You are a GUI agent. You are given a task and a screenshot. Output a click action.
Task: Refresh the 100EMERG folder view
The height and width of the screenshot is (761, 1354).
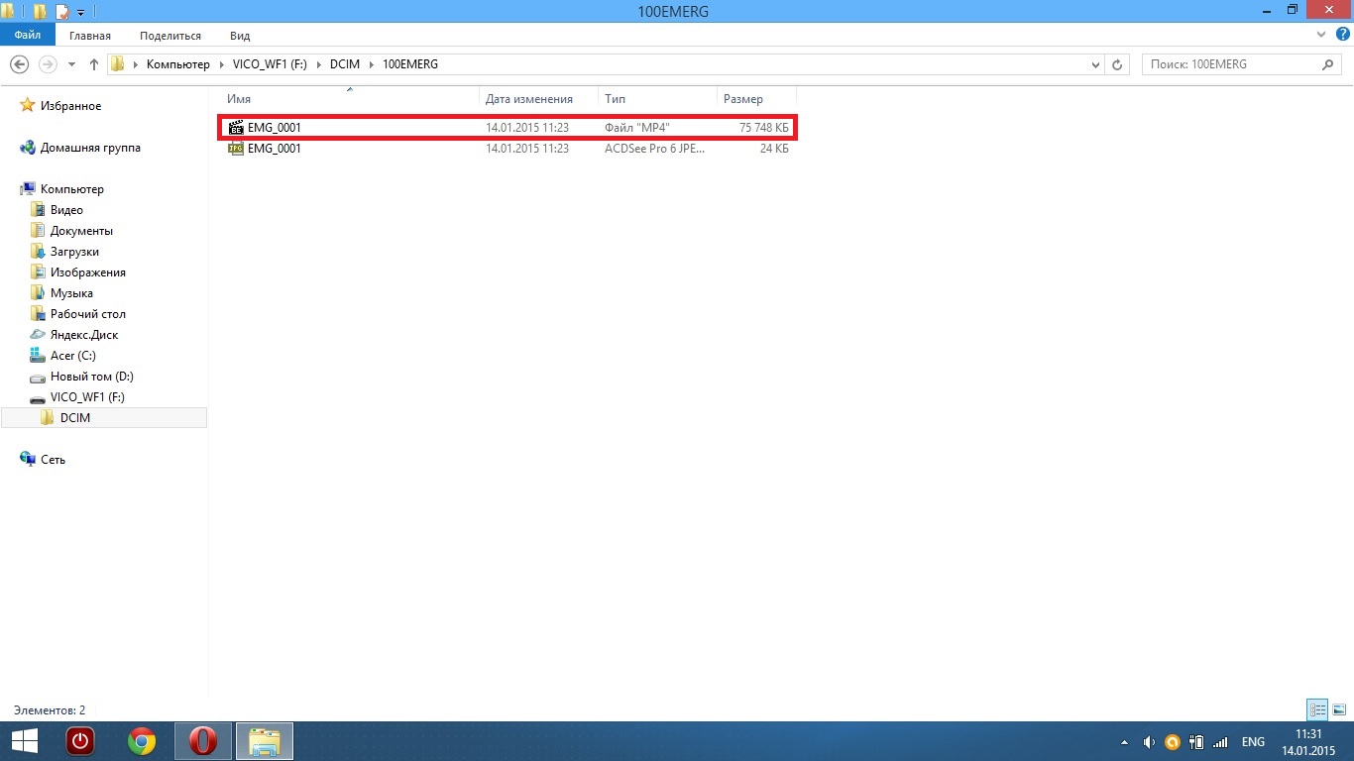[x=1118, y=64]
